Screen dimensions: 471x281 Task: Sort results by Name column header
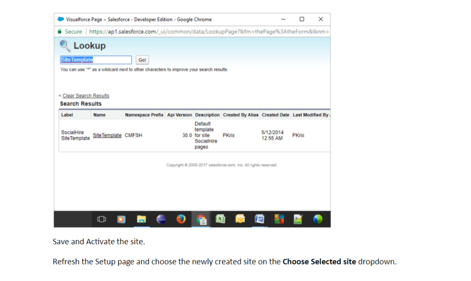tap(99, 115)
